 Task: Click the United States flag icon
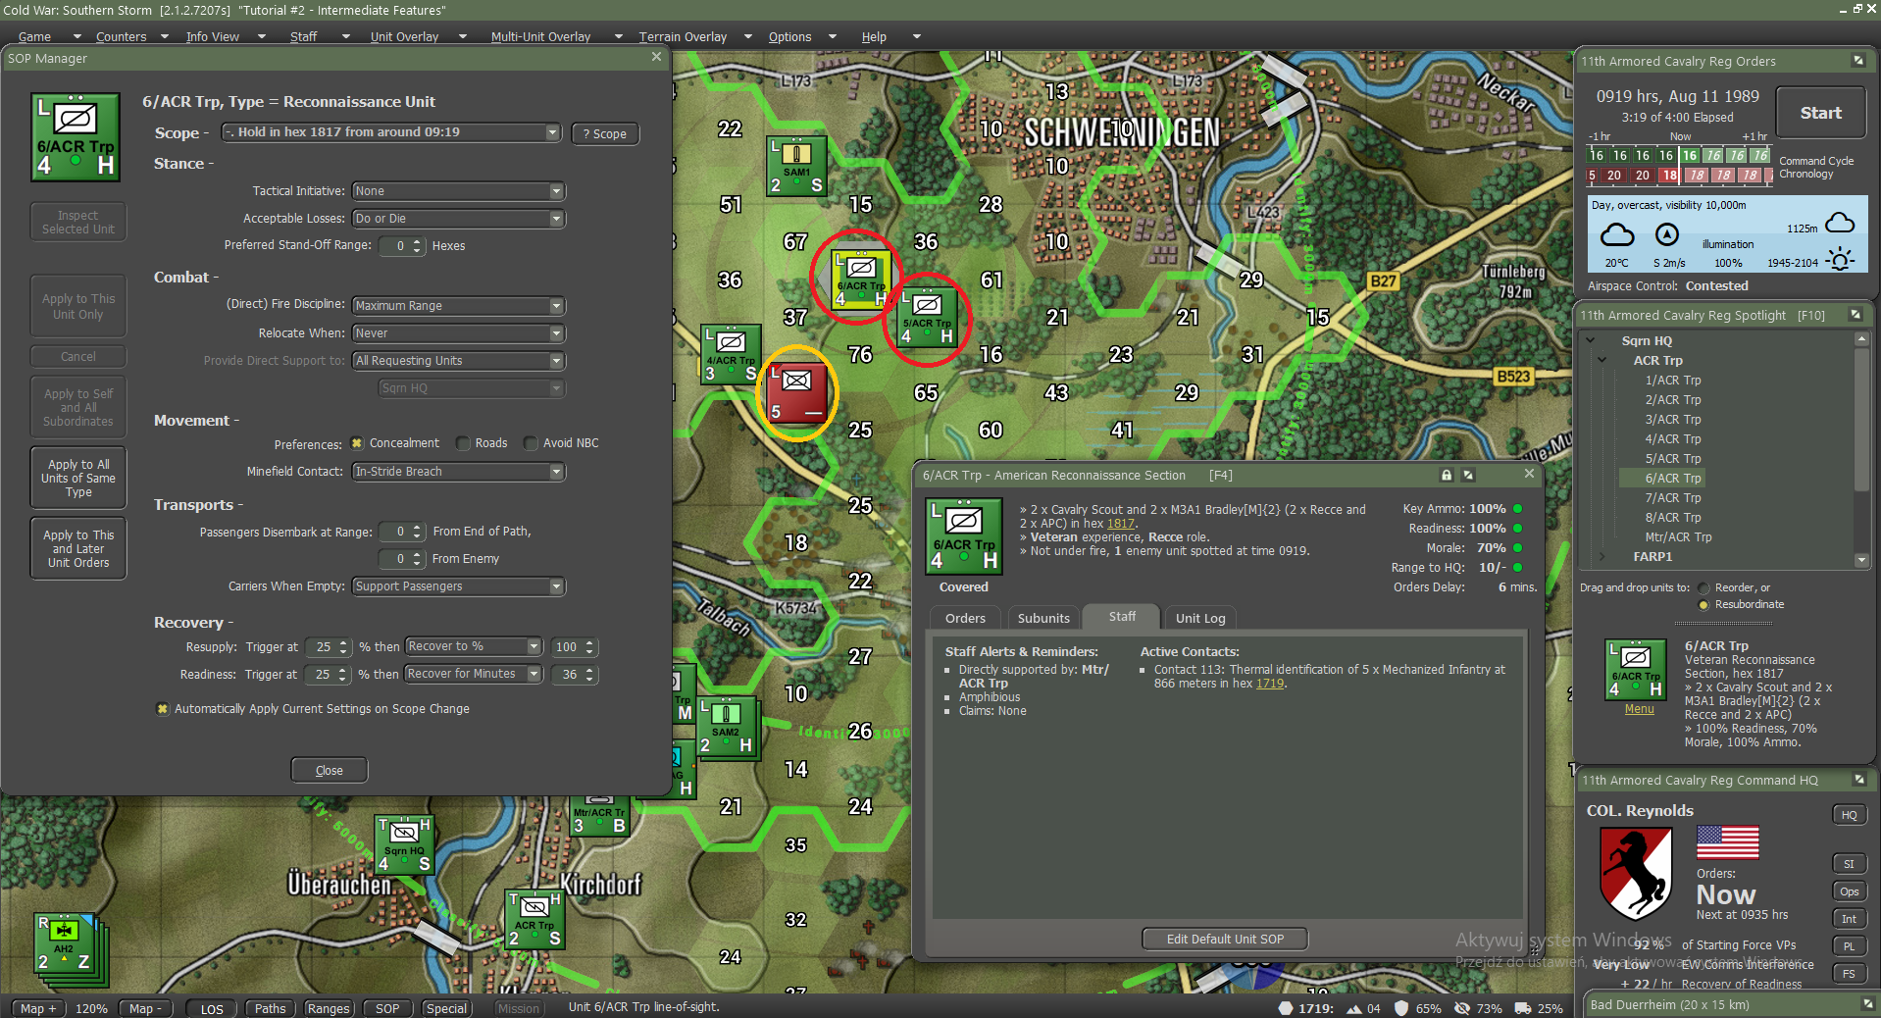1727,842
